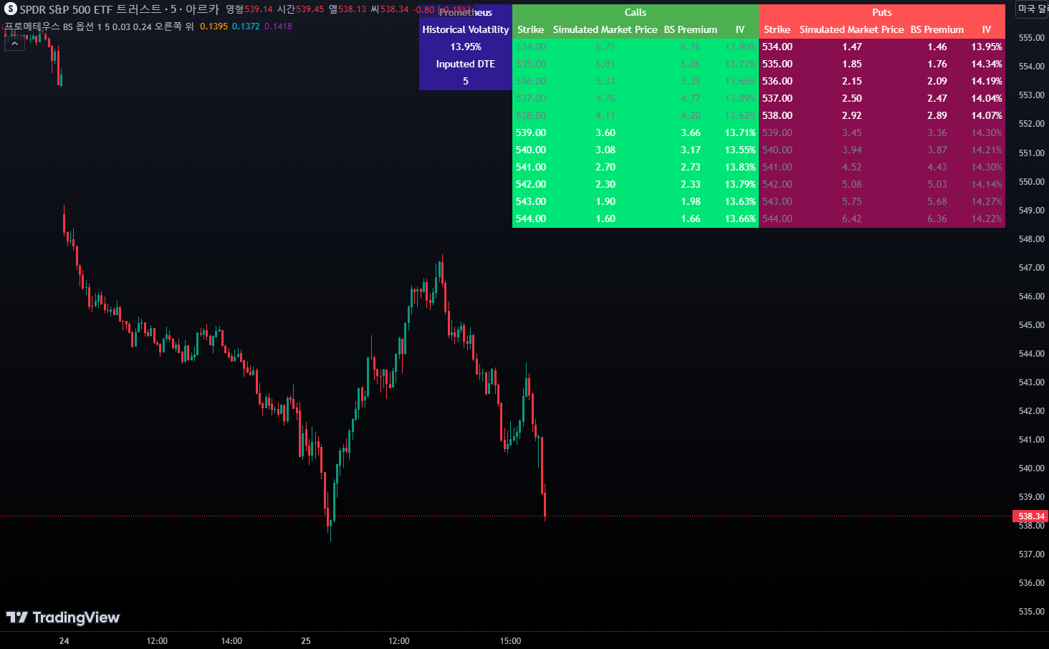The height and width of the screenshot is (649, 1049).
Task: Click the 14.19% put IV cell
Action: point(987,81)
